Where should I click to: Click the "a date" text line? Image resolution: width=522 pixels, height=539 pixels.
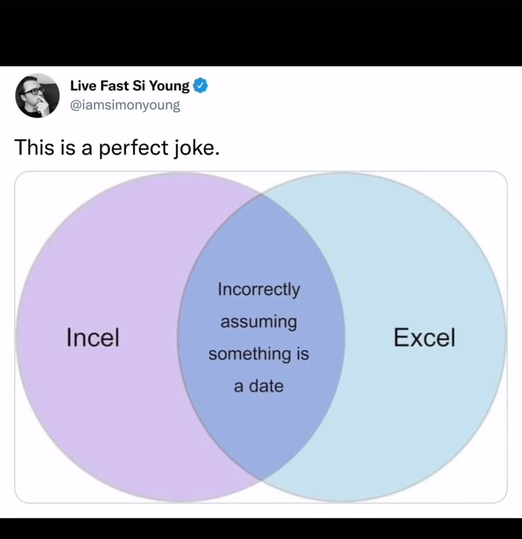coord(259,386)
